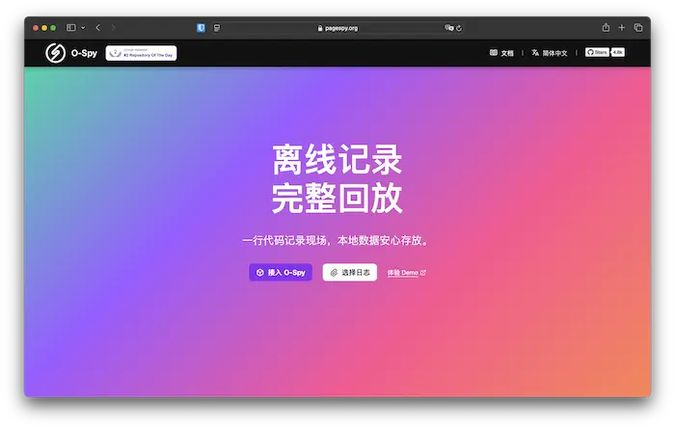
Task: Click the Bitwarden shield extension icon
Action: click(x=201, y=28)
